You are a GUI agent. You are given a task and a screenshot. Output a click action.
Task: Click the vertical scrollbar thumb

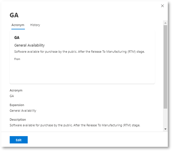pyautogui.click(x=165, y=67)
